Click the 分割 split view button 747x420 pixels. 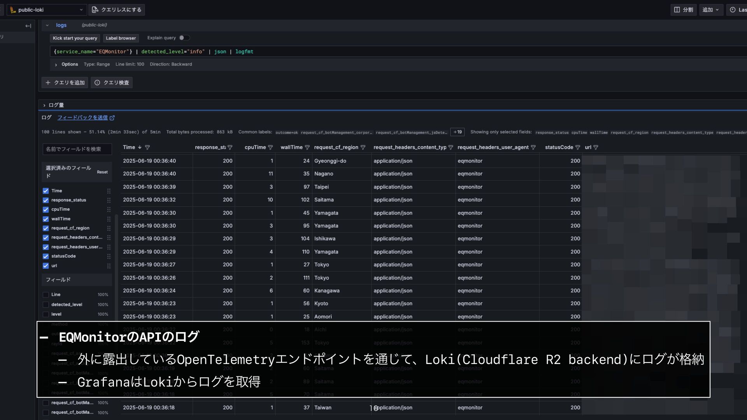coord(684,10)
